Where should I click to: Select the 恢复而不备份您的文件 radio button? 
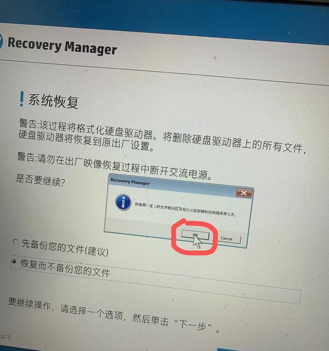tap(14, 261)
